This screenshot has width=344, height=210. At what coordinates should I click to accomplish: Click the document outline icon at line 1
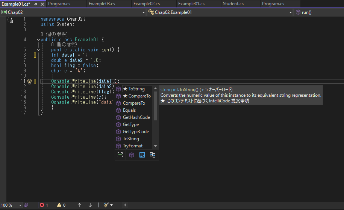[10, 20]
